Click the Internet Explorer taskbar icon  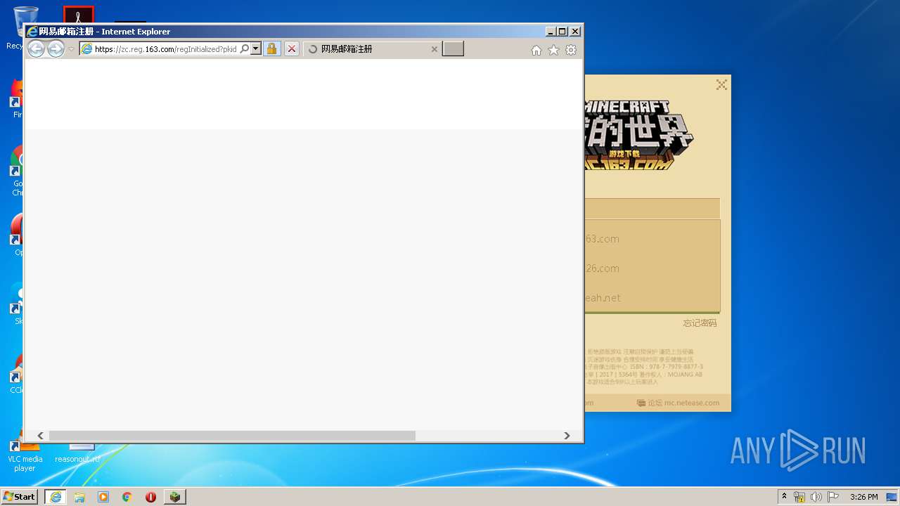[x=56, y=497]
